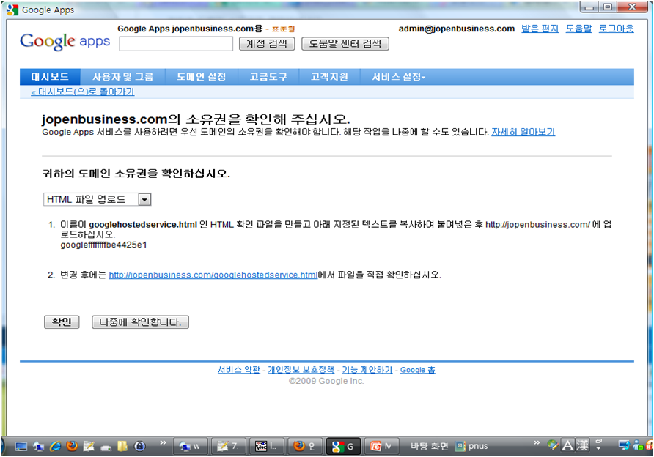
Task: Launch Firefox from the quick launch bar
Action: tap(72, 446)
